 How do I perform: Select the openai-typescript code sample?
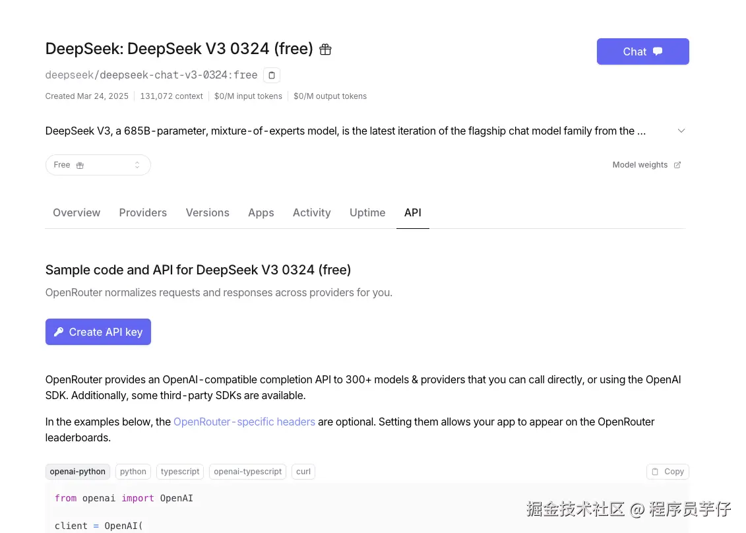click(x=247, y=472)
